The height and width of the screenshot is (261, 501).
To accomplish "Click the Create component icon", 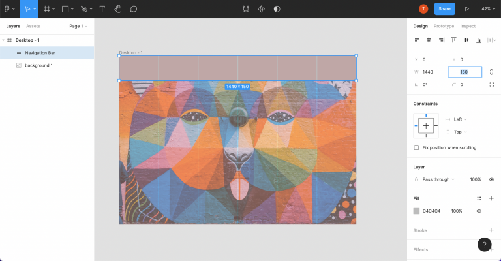I will click(x=261, y=9).
